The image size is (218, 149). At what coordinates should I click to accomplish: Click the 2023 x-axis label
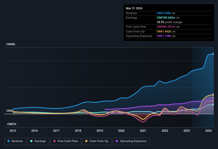coord(187,131)
